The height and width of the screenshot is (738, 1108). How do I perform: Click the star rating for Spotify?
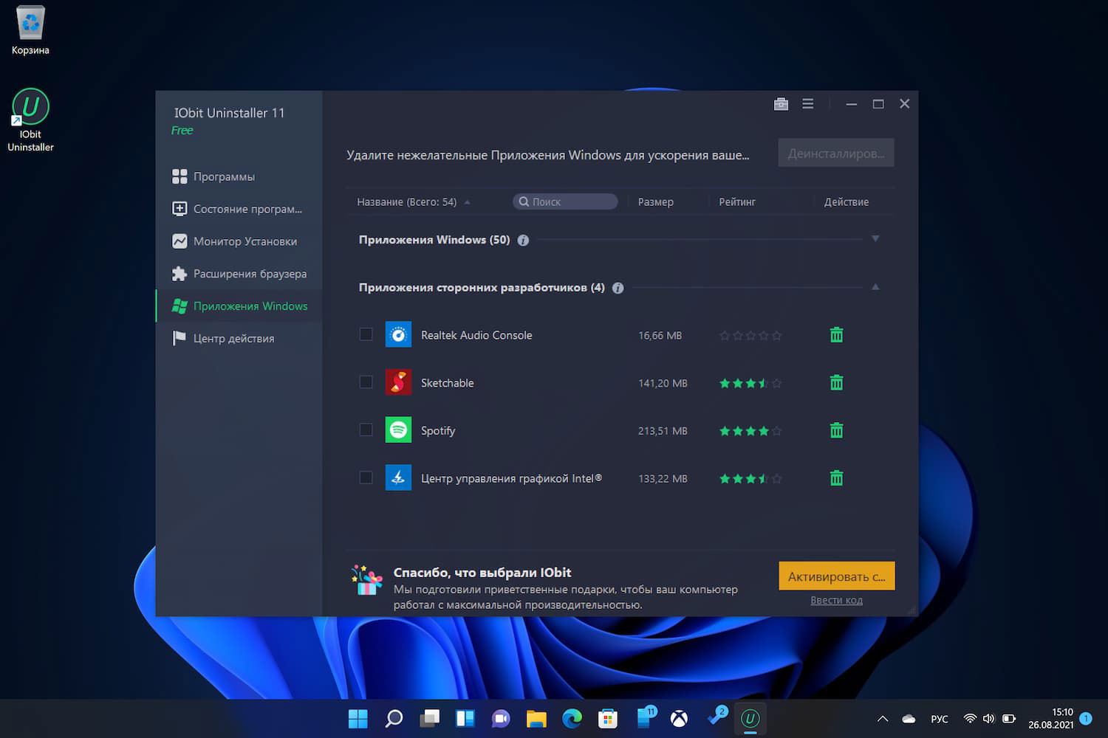tap(750, 431)
